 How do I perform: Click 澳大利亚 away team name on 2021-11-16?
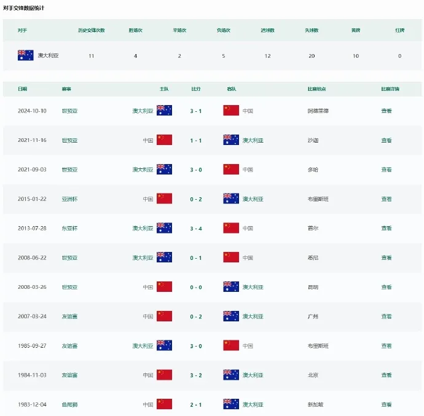pos(253,140)
